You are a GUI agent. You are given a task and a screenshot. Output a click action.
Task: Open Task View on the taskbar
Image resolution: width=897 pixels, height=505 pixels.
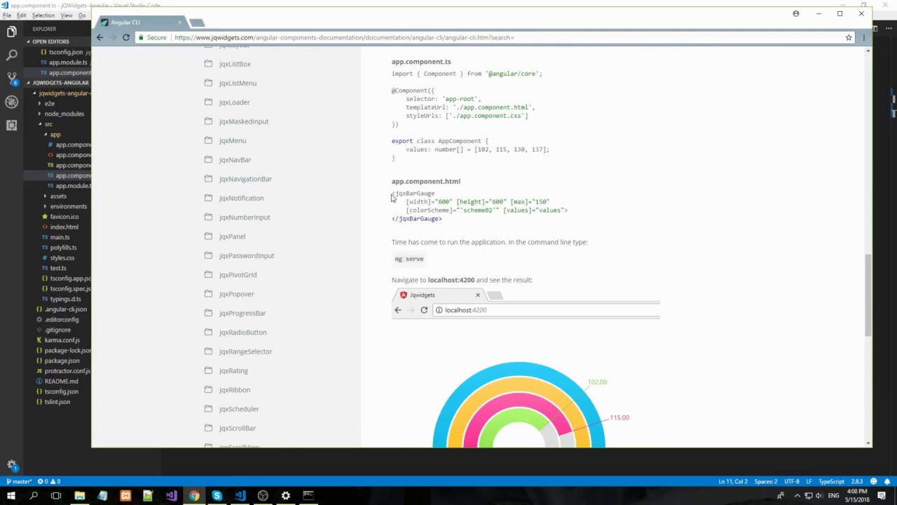[x=56, y=496]
